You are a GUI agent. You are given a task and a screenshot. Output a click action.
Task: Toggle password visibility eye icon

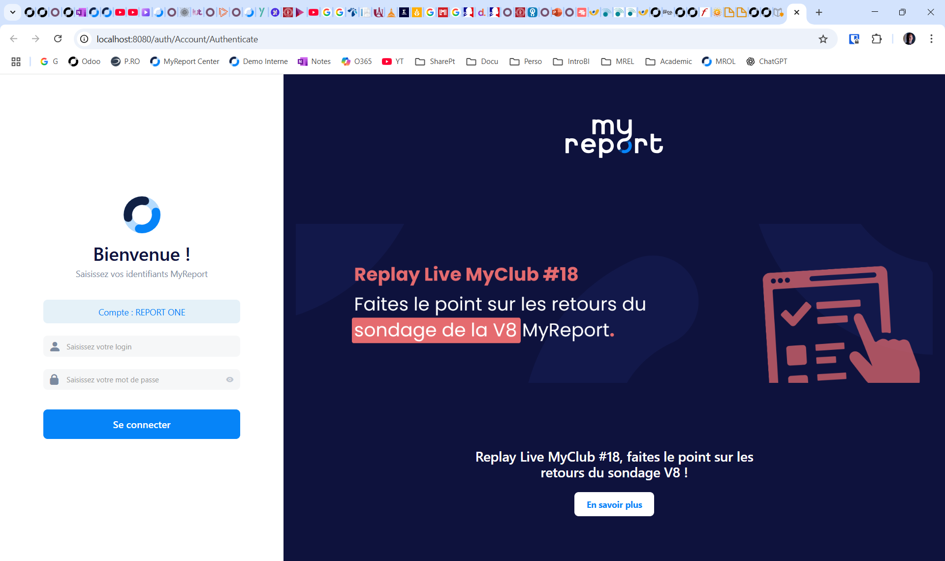click(x=230, y=379)
